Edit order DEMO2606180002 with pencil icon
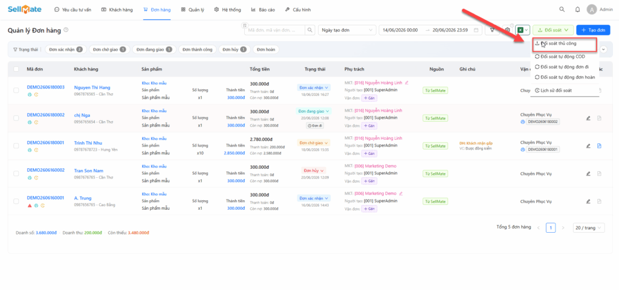 tap(588, 118)
